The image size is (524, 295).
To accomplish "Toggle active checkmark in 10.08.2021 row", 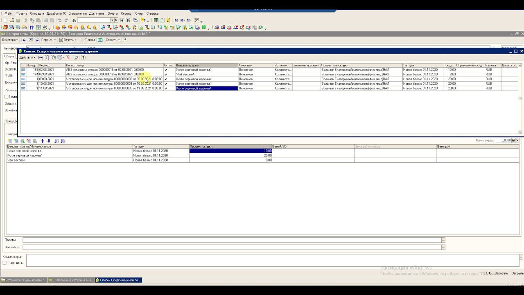I will pyautogui.click(x=166, y=84).
